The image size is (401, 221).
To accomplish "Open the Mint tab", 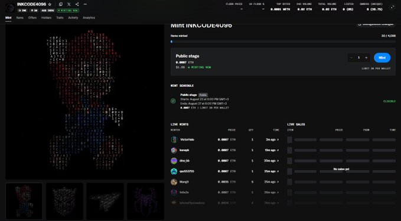I will coord(8,18).
